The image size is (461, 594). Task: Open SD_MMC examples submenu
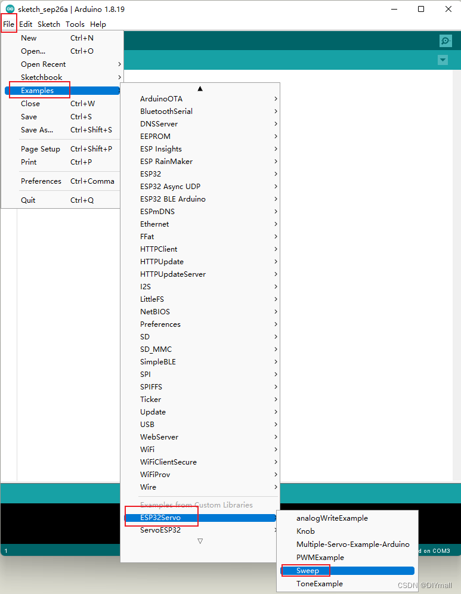[x=200, y=349]
